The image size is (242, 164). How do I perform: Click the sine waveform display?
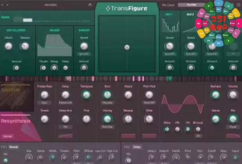click(x=182, y=104)
